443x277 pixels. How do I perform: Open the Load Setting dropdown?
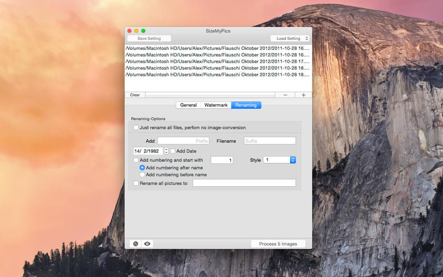point(290,39)
